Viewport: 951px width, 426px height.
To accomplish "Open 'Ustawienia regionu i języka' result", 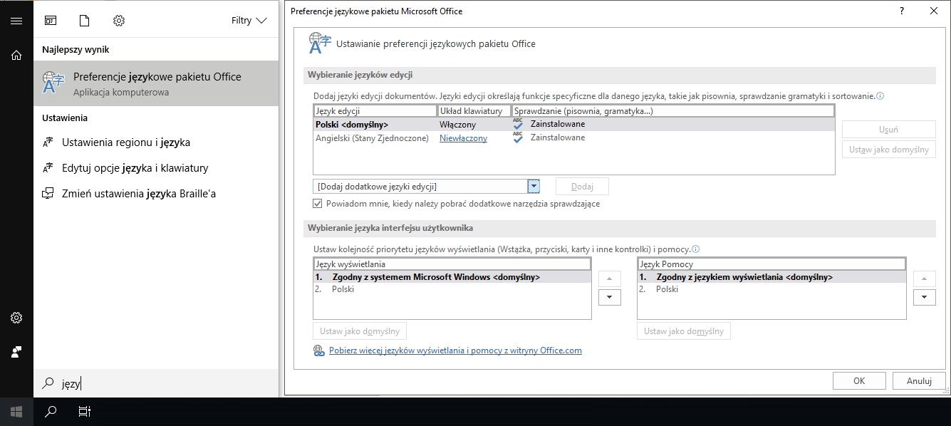I will (x=126, y=142).
